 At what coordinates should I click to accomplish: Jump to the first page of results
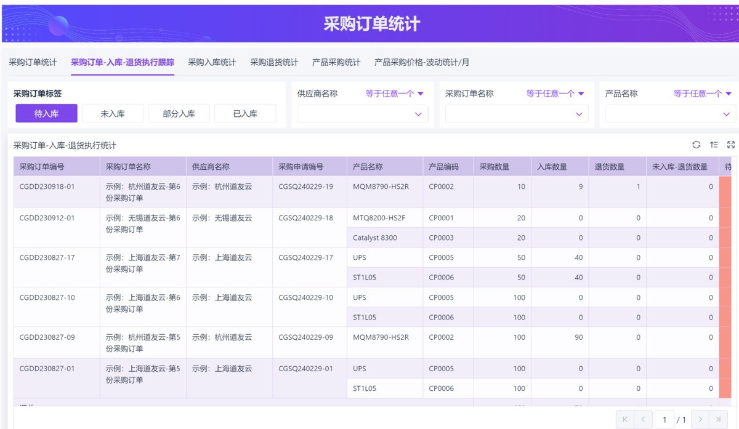click(624, 419)
